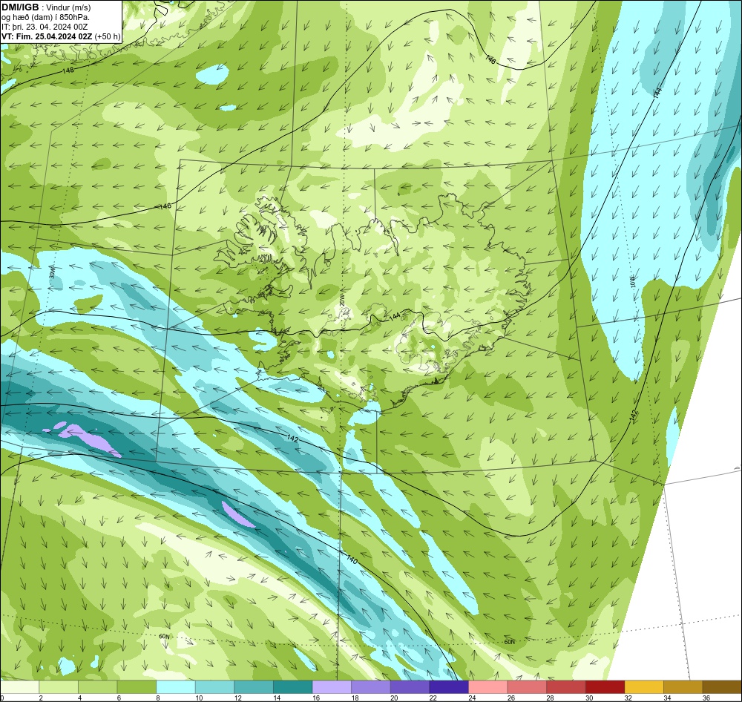Select the legend value "20"

[394, 698]
